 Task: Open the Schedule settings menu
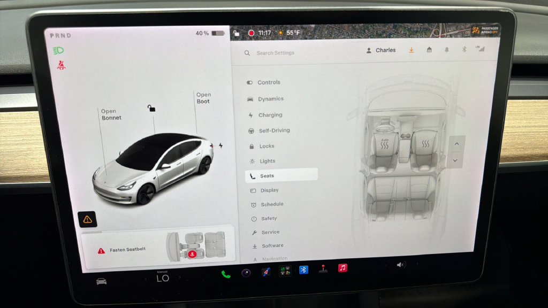click(x=267, y=204)
